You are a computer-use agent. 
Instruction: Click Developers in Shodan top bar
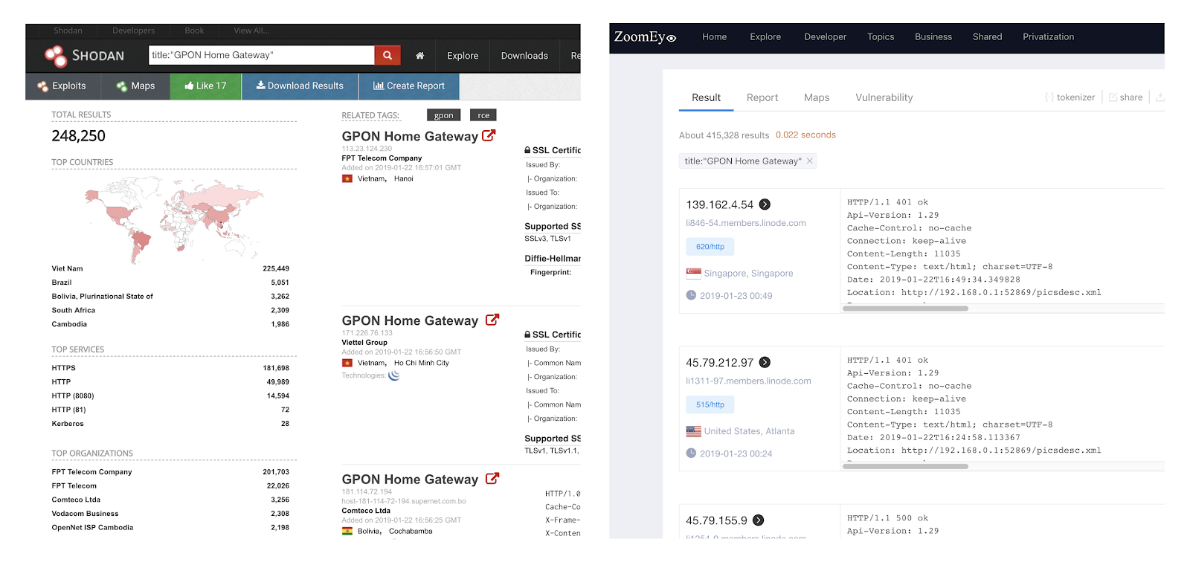tap(134, 30)
